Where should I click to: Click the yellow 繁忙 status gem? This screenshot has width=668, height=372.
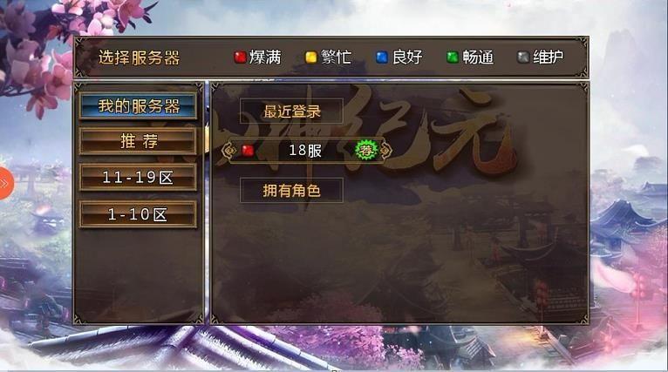click(311, 57)
